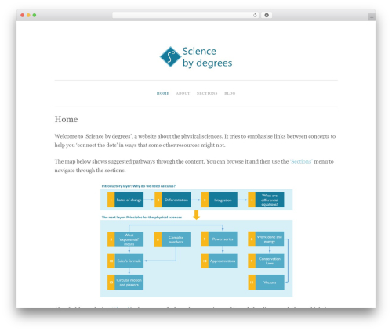The width and height of the screenshot is (392, 331).
Task: Select the Power series box
Action: [220, 239]
